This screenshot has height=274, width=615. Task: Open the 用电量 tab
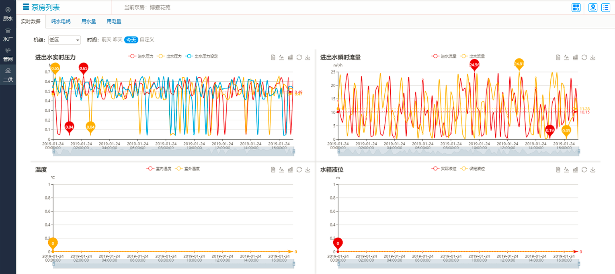(x=114, y=22)
